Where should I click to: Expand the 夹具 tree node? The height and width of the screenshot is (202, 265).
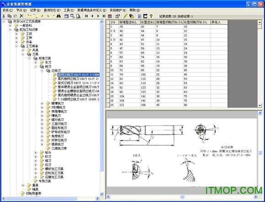click(23, 50)
